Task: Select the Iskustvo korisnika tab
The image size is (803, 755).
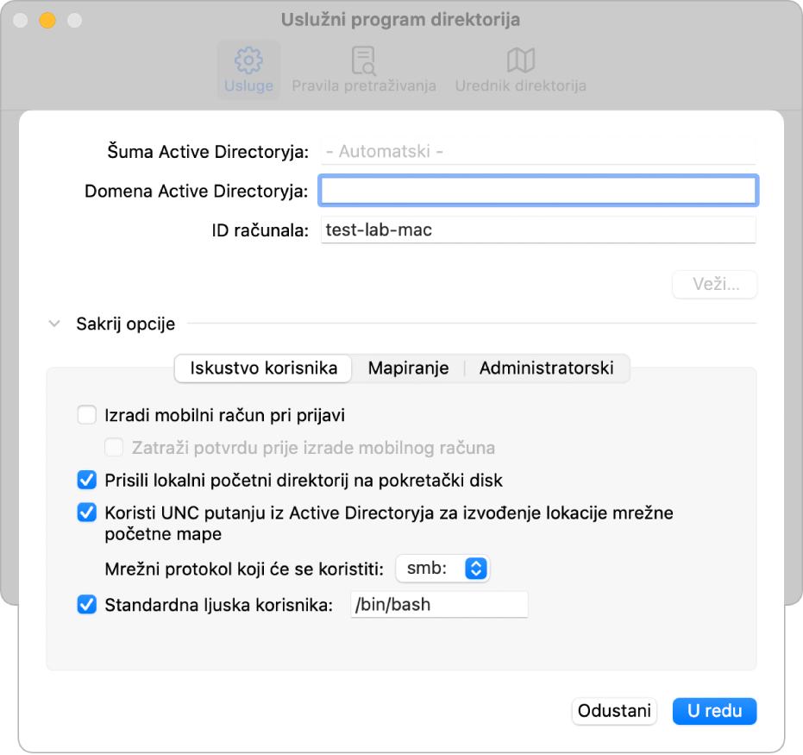Action: (262, 368)
